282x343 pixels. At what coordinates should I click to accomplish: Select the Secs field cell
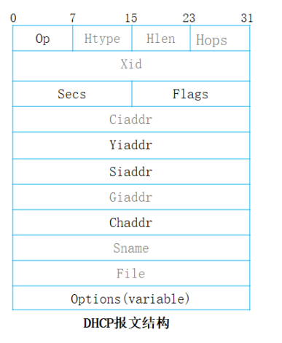(x=72, y=94)
